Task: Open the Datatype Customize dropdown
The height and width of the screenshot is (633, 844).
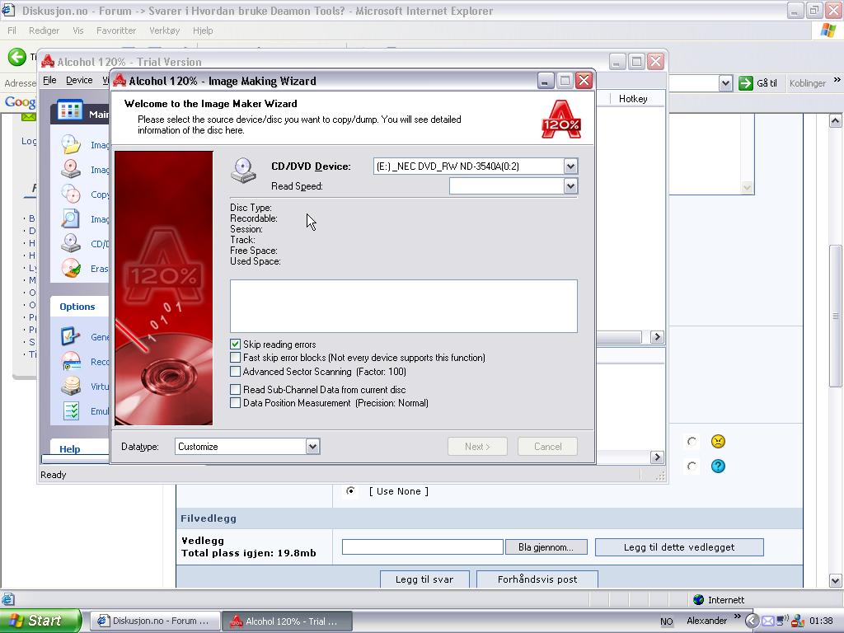Action: (x=312, y=446)
